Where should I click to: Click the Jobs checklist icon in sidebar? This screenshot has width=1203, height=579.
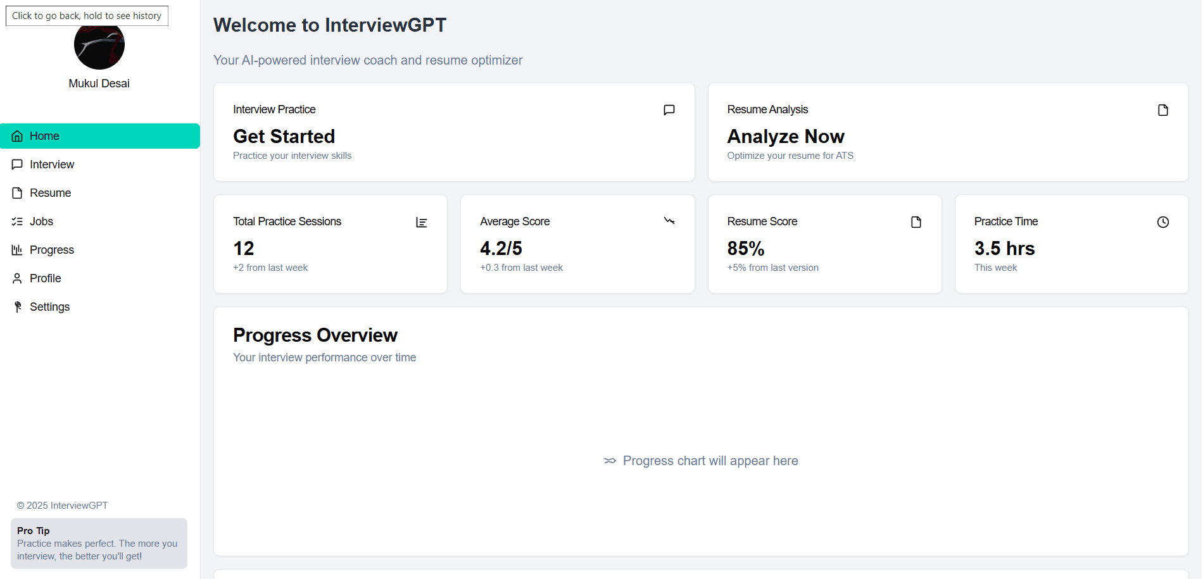17,221
